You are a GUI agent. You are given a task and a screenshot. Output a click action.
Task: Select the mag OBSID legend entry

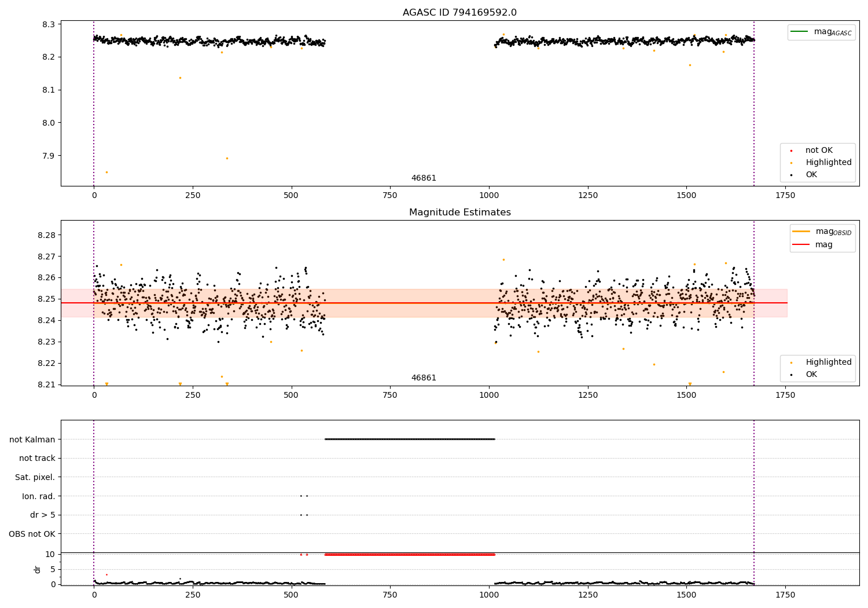pos(822,232)
